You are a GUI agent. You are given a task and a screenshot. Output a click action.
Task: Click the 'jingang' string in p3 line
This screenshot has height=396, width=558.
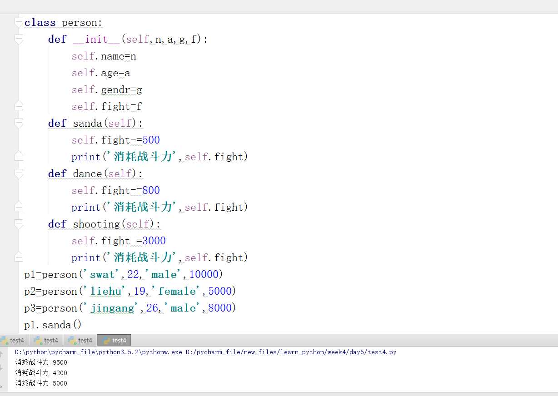(112, 308)
